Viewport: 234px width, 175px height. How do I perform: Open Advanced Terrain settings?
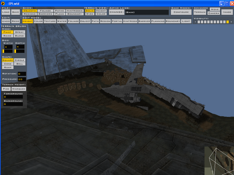(x=200, y=12)
